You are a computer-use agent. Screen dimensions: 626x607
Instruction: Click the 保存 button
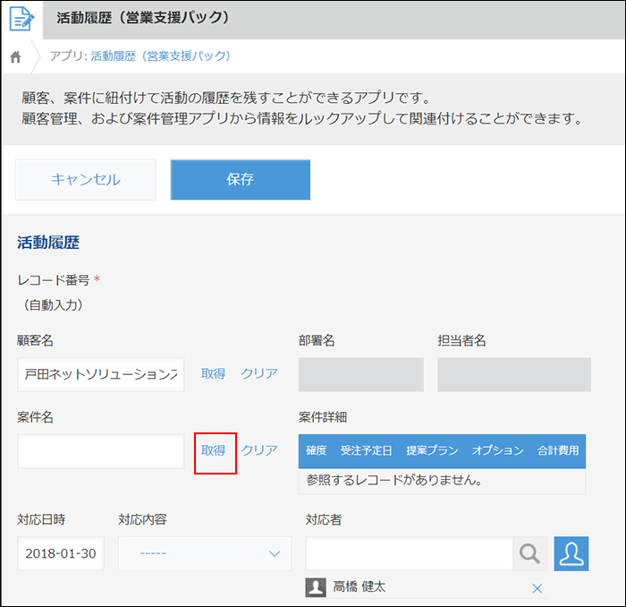point(241,179)
